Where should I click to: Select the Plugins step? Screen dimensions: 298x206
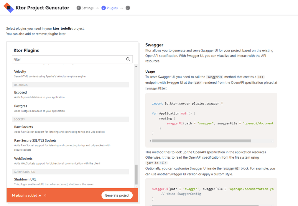click(110, 8)
